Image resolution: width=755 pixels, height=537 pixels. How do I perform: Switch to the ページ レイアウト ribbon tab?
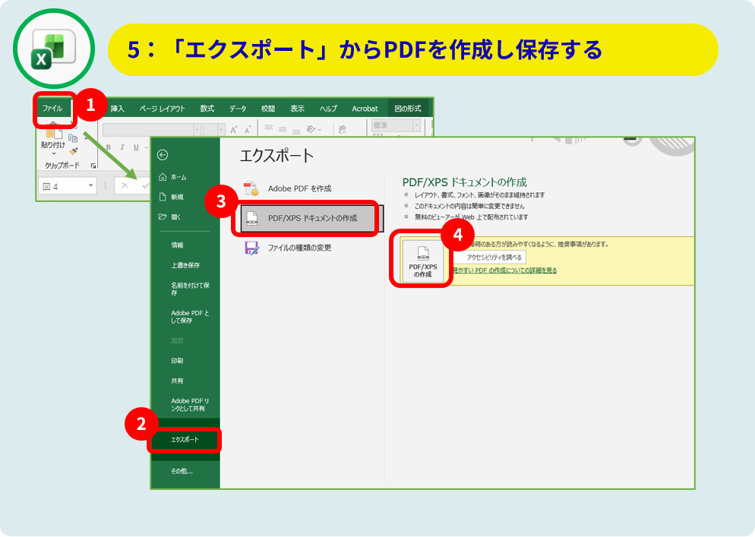click(162, 109)
